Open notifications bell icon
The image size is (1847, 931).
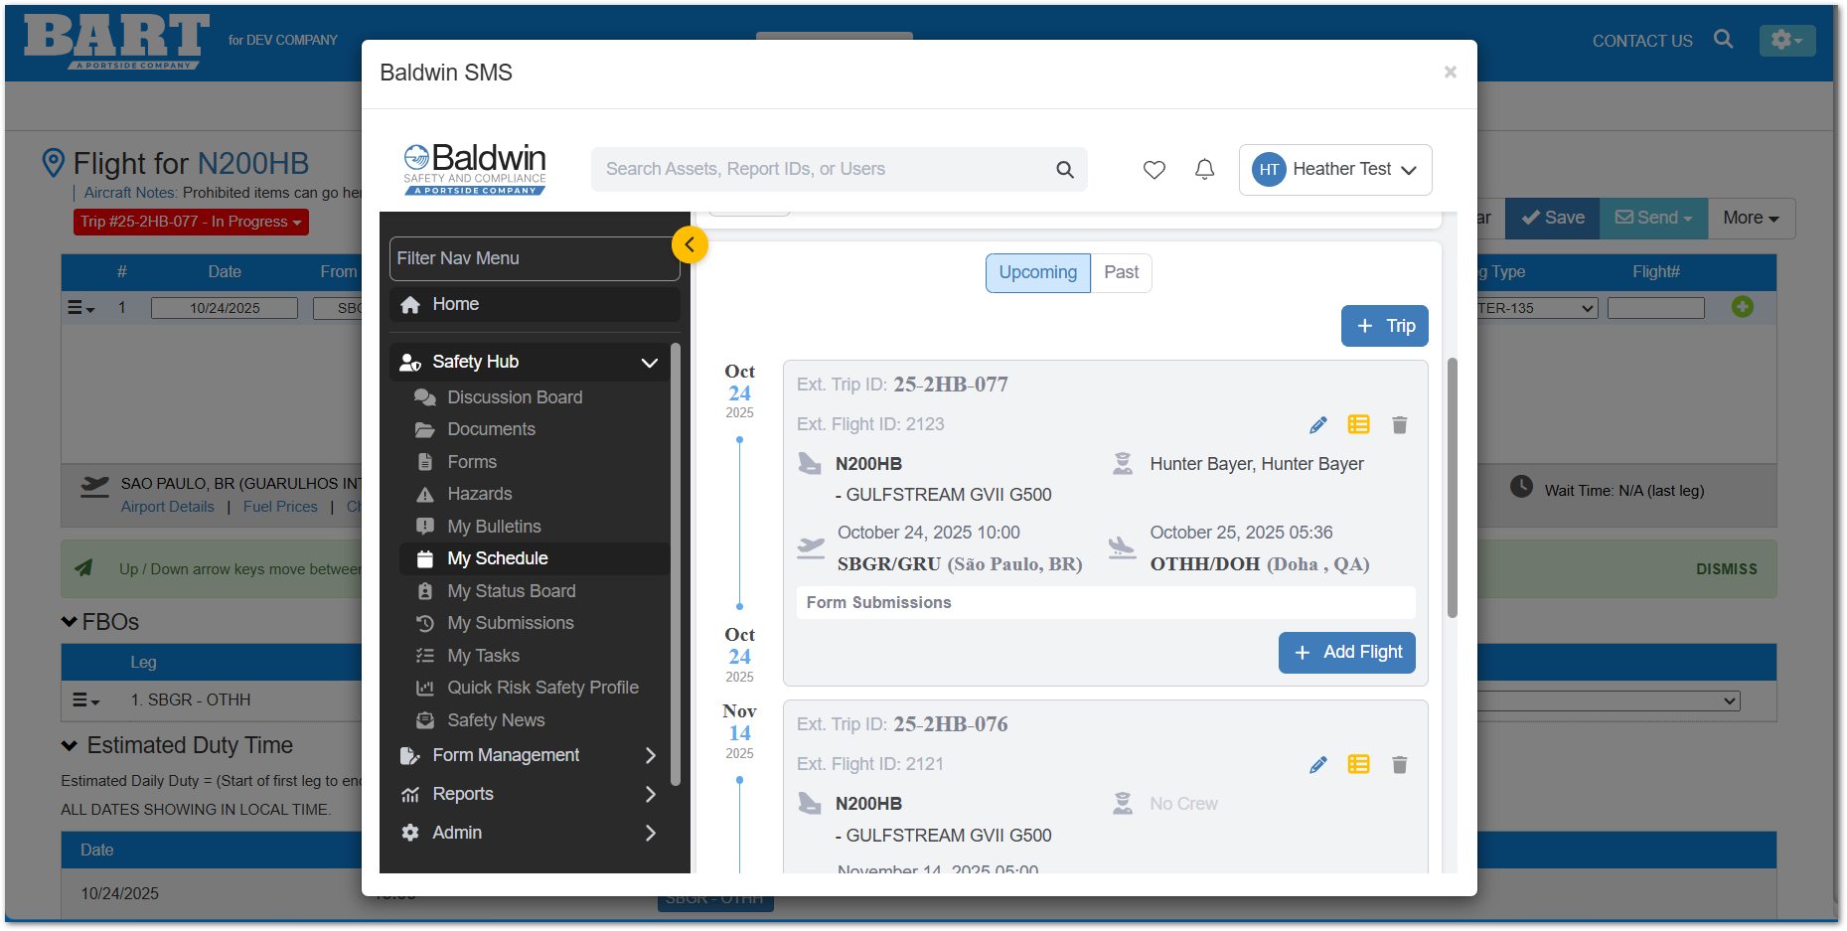[x=1204, y=170]
